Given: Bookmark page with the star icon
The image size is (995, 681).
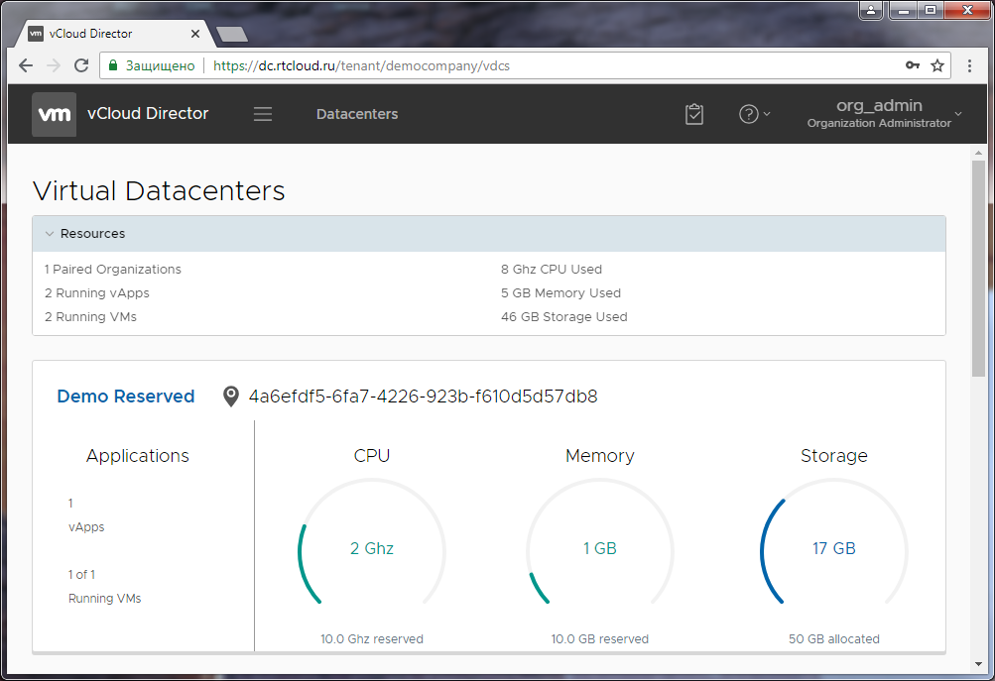Looking at the screenshot, I should 937,65.
